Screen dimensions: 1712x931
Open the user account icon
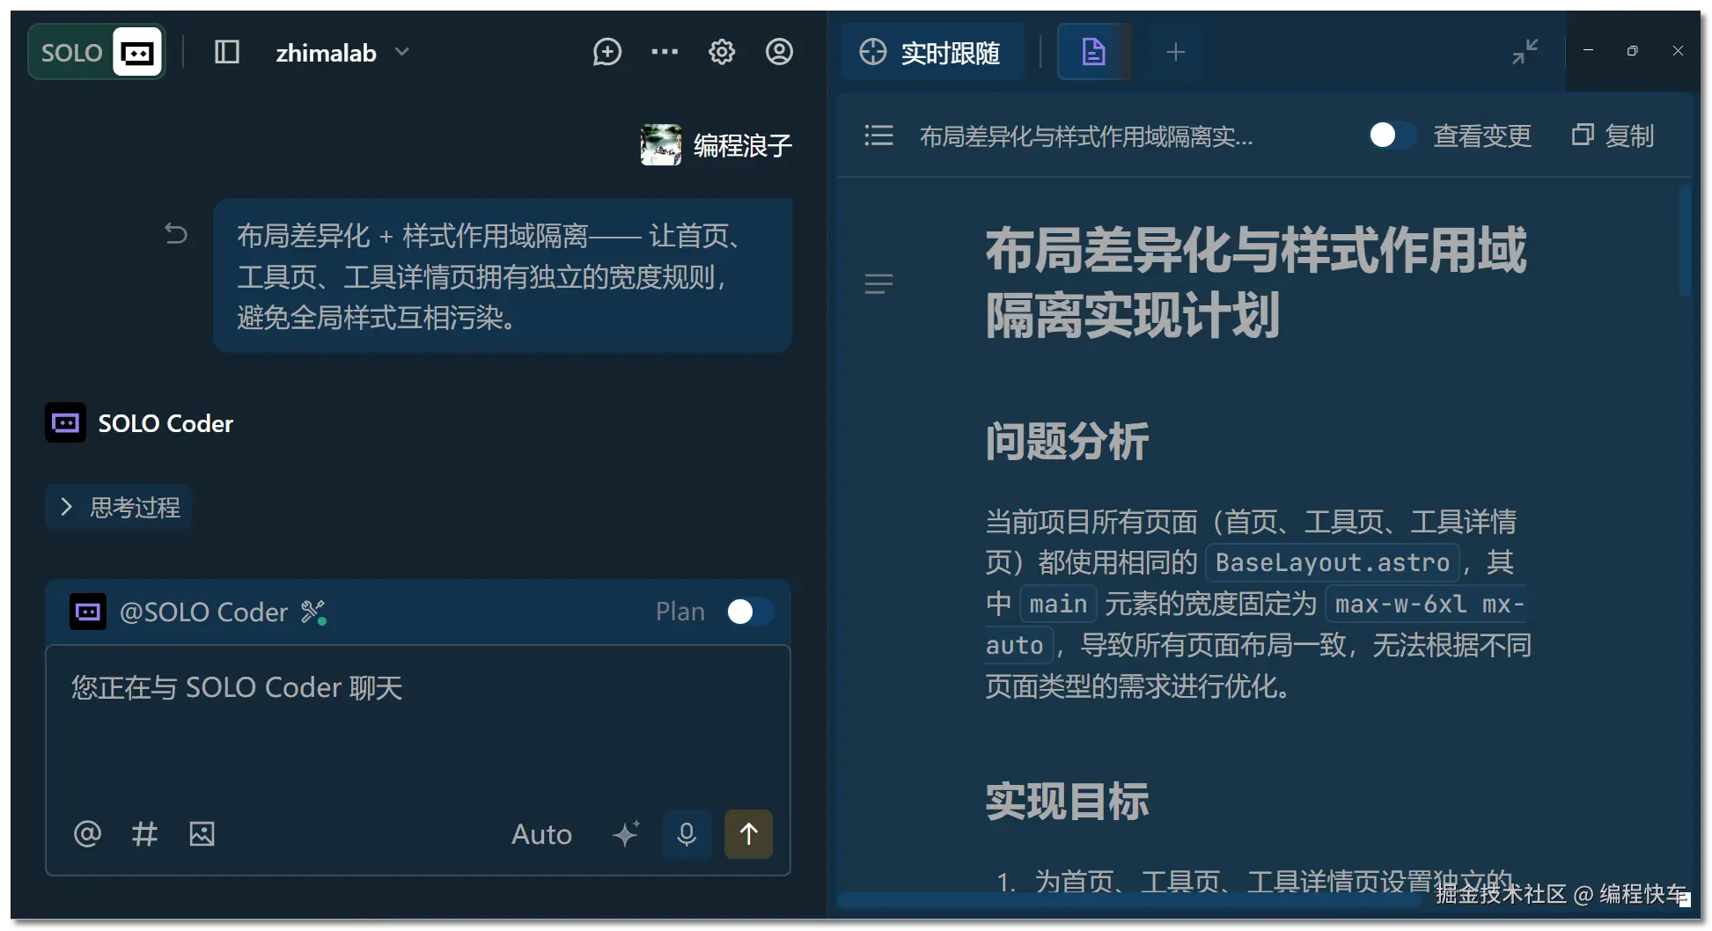779,51
